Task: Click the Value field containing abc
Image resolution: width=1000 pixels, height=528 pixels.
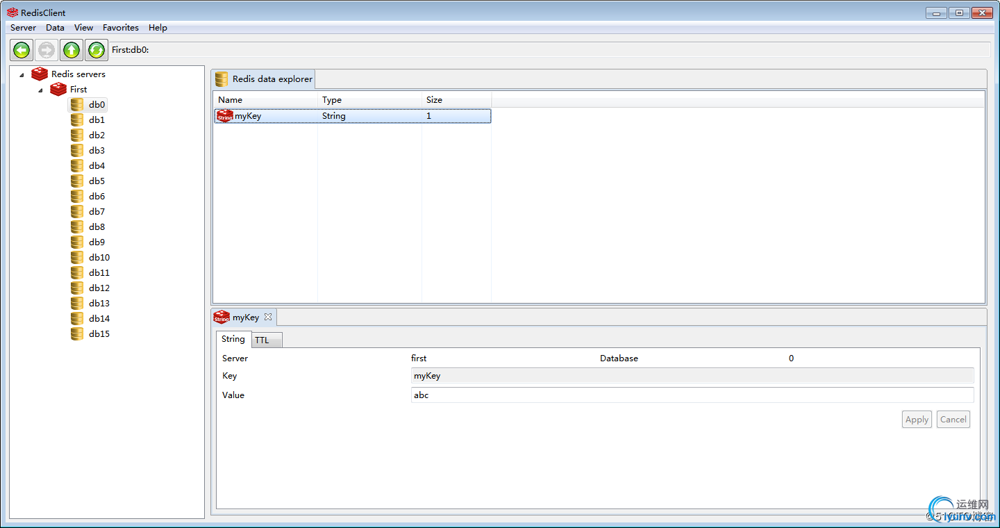Action: tap(692, 395)
